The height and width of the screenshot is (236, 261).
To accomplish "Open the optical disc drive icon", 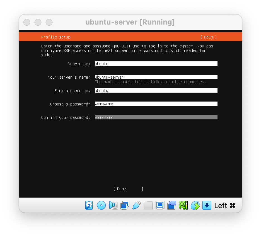I will (101, 205).
